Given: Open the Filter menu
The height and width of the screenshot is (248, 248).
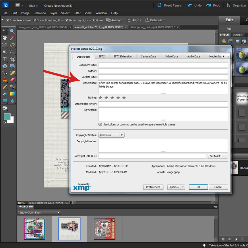Looking at the screenshot, I should [x=77, y=13].
